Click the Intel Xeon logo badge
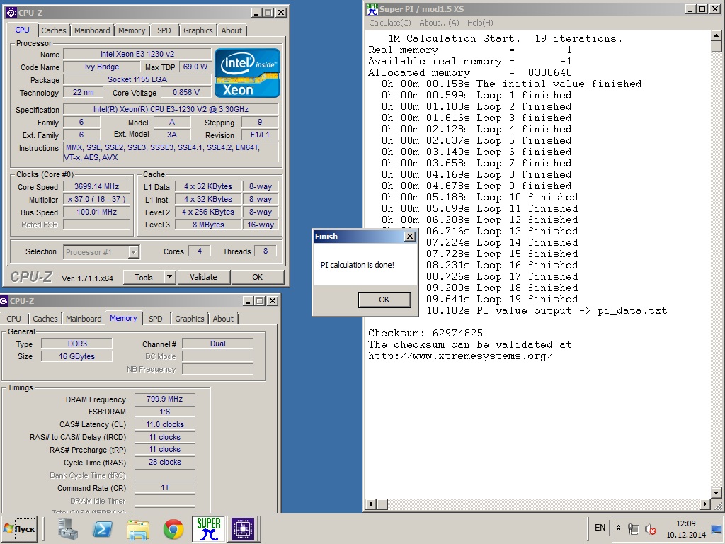 pos(247,73)
